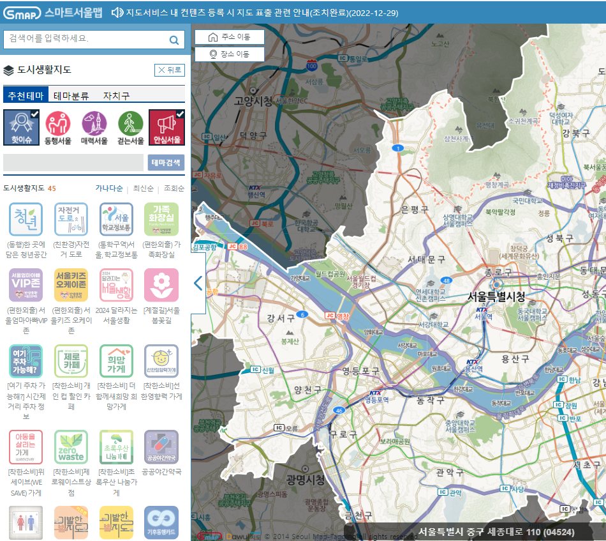Click the 뒤로 back button
The width and height of the screenshot is (606, 541).
point(170,70)
